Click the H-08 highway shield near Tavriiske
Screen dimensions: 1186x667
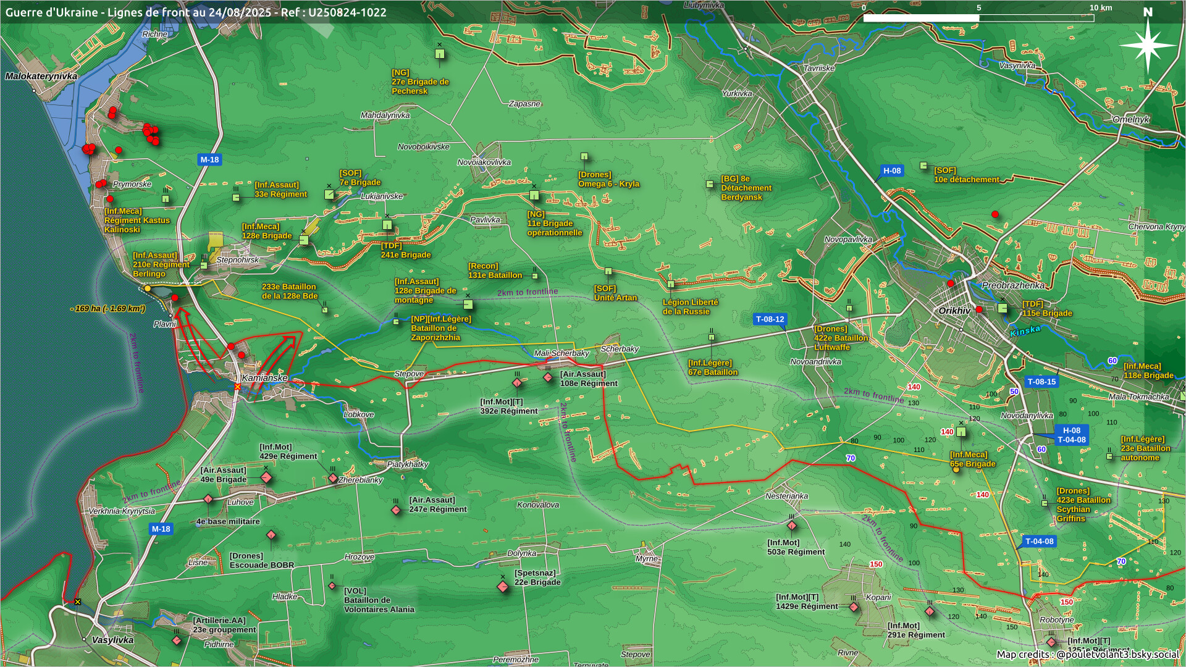click(x=891, y=170)
